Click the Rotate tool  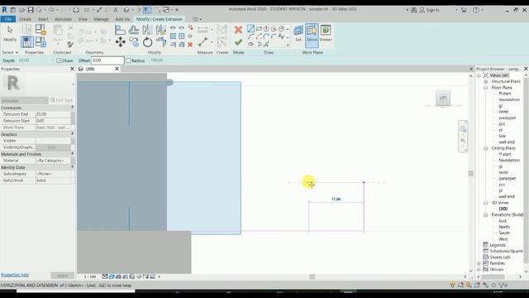click(147, 42)
